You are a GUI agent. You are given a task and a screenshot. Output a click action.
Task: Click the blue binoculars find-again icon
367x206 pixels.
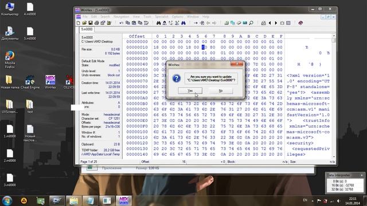183,23
